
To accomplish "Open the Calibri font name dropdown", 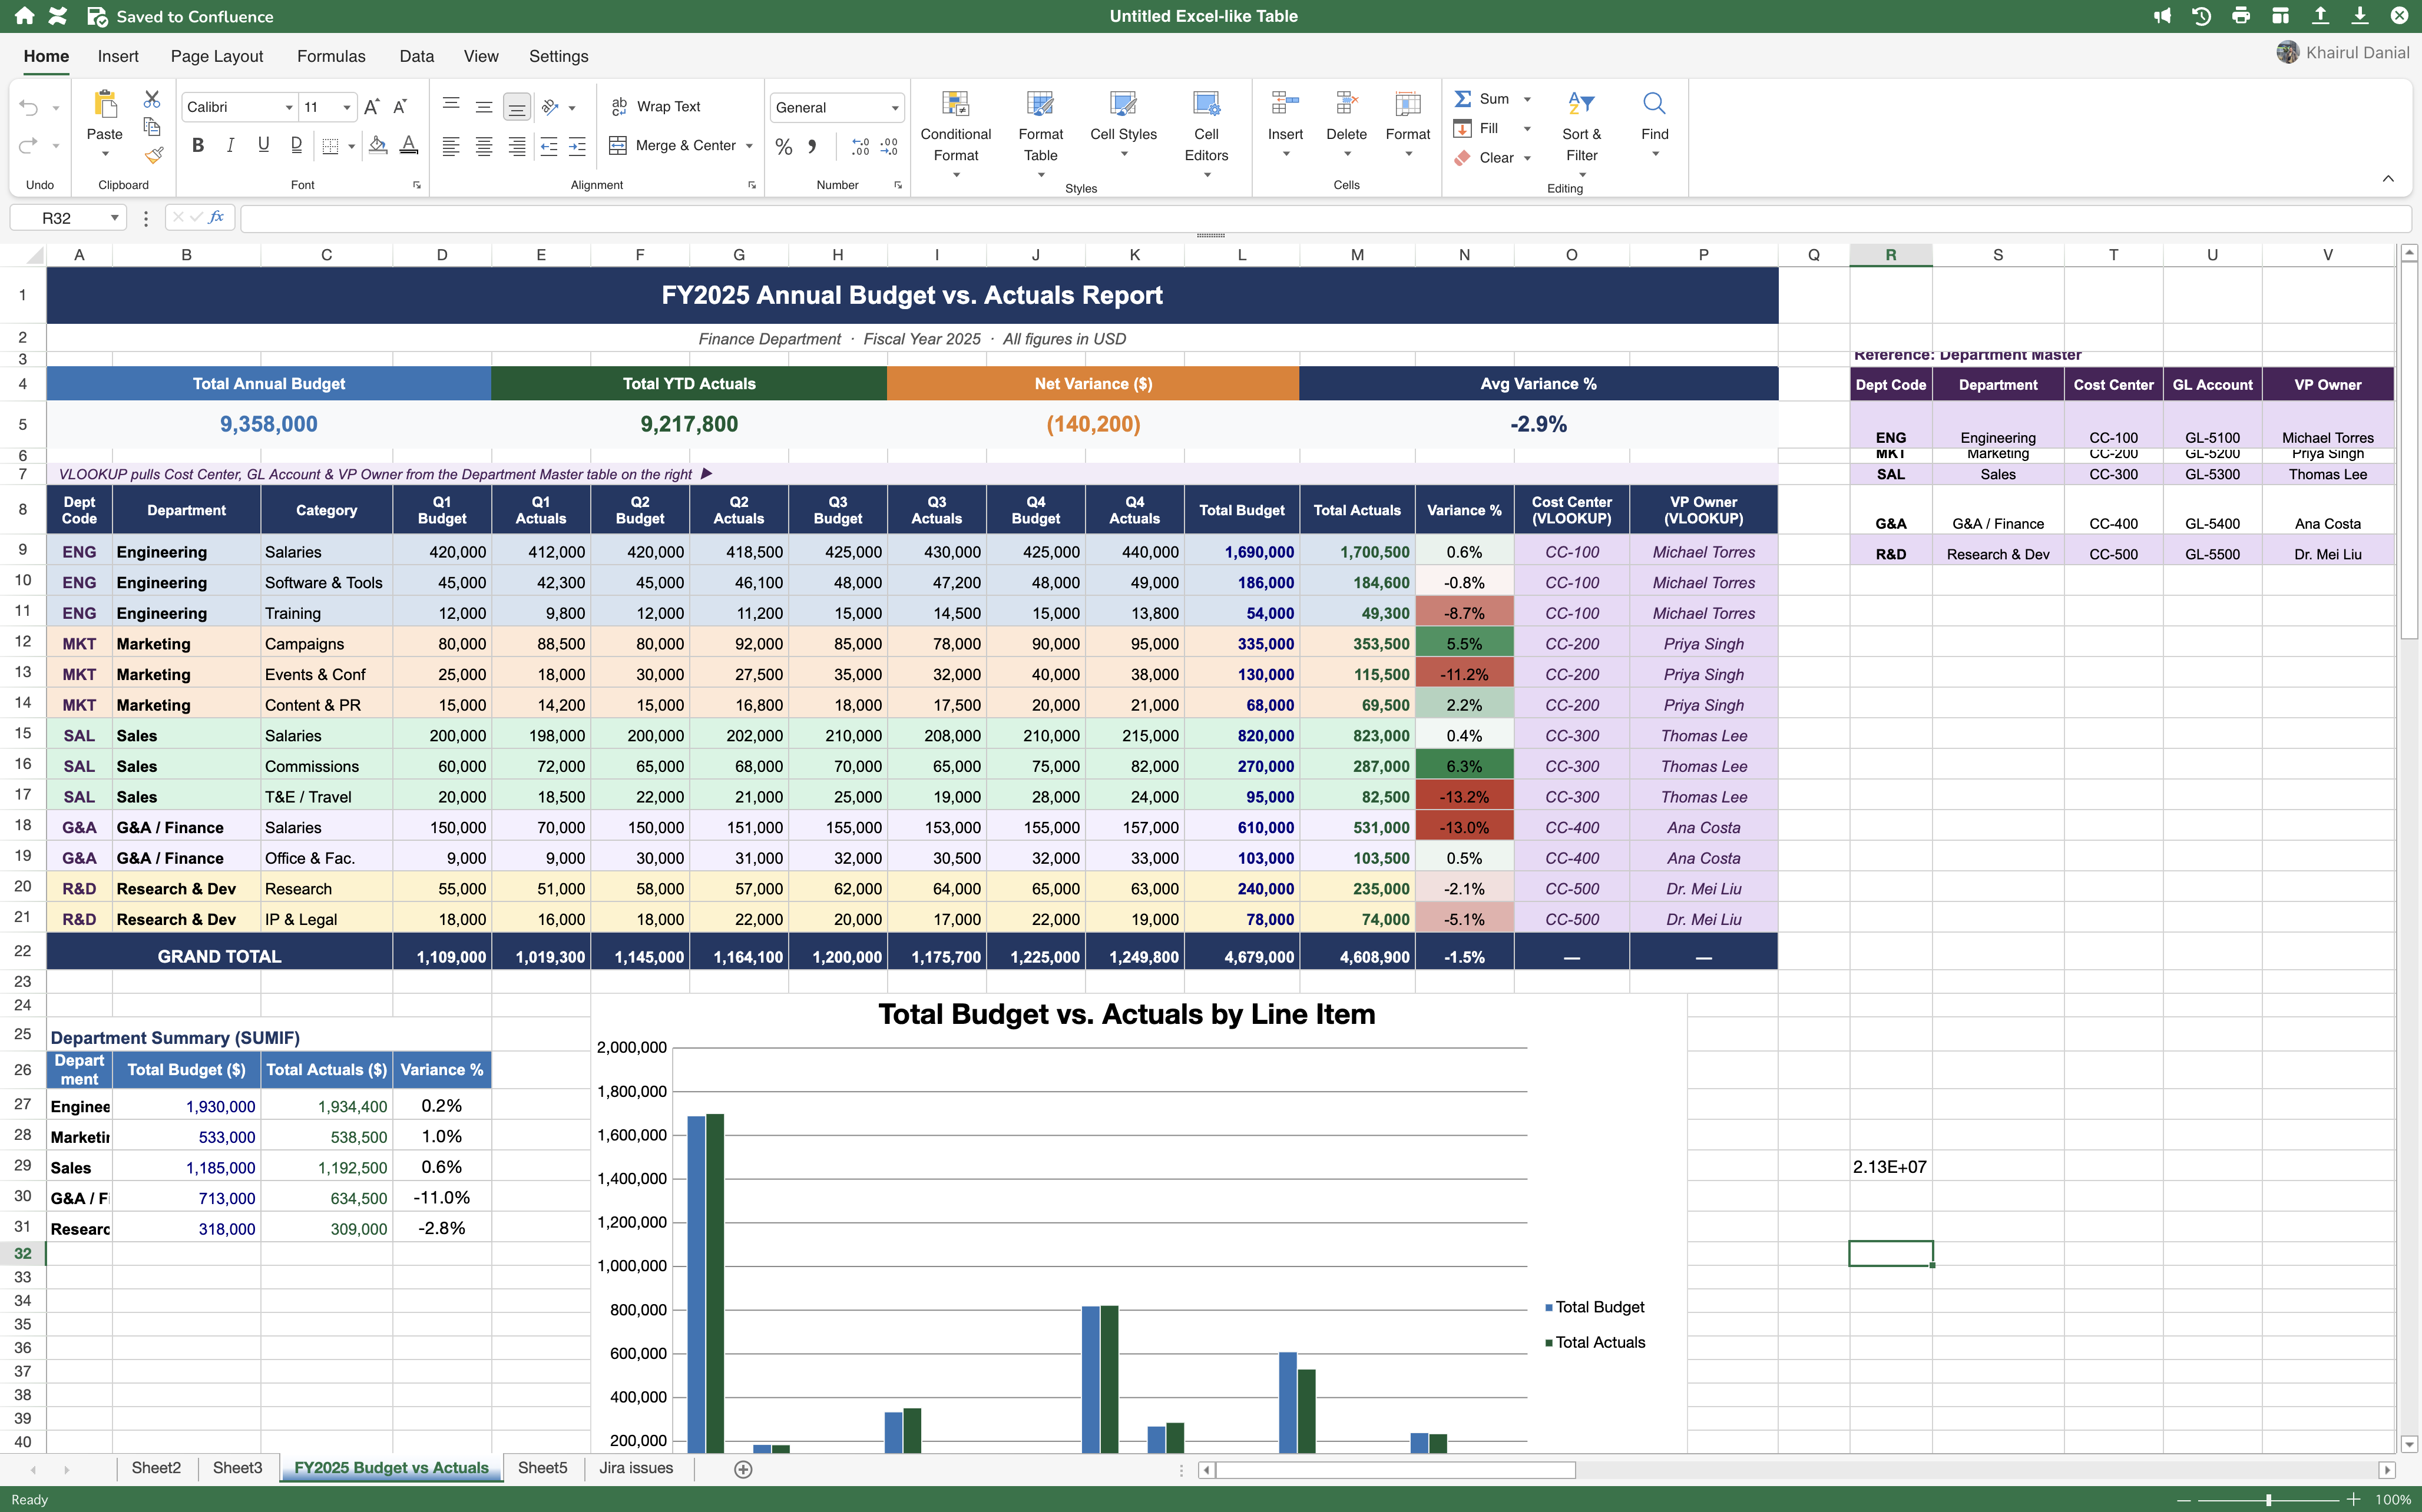I will [239, 107].
